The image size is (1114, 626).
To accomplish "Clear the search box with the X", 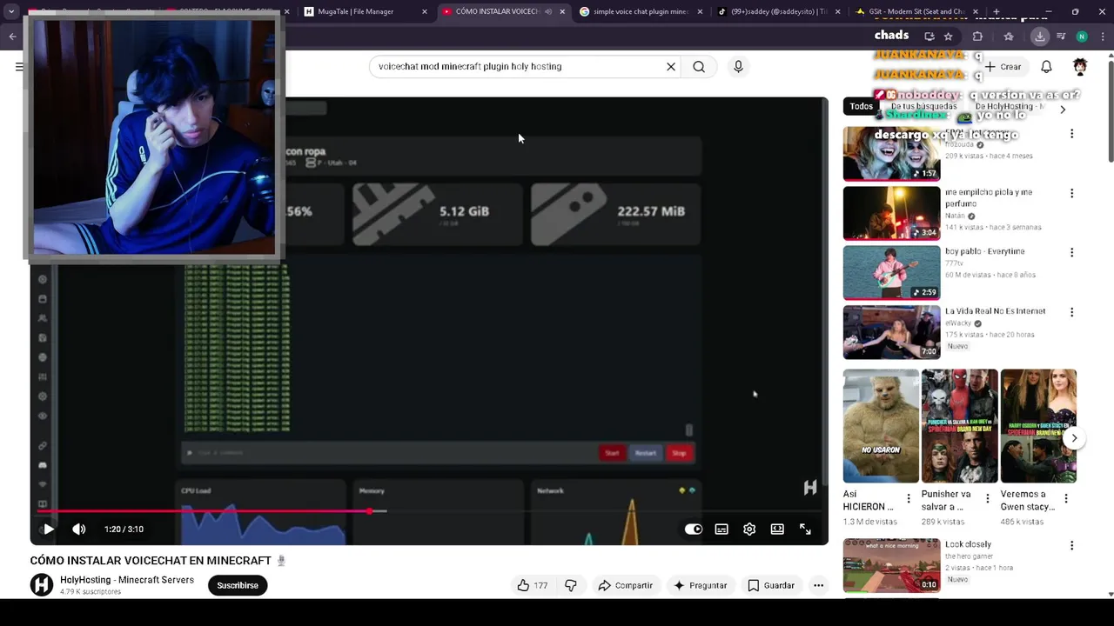I will pyautogui.click(x=671, y=66).
